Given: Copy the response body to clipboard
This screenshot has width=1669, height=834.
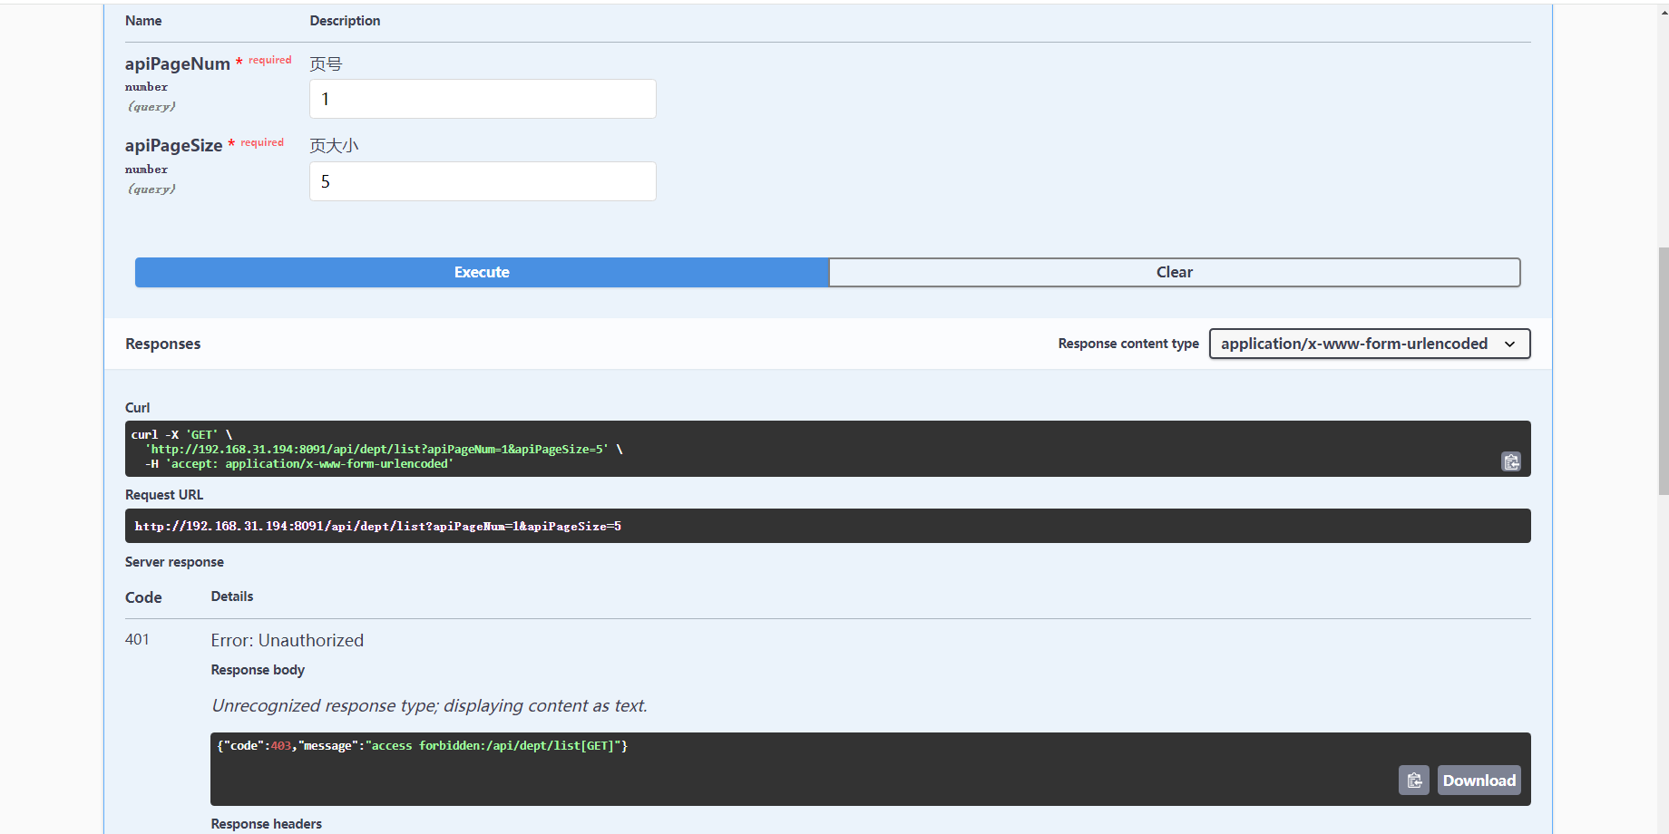Looking at the screenshot, I should (1414, 781).
